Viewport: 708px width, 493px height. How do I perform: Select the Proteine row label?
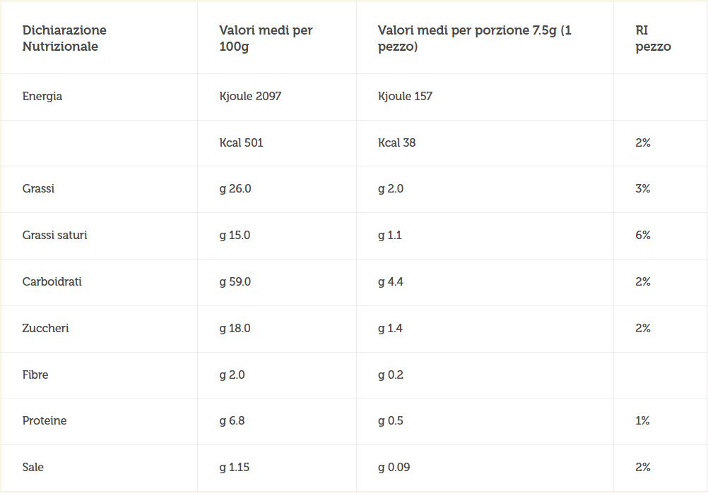(45, 420)
